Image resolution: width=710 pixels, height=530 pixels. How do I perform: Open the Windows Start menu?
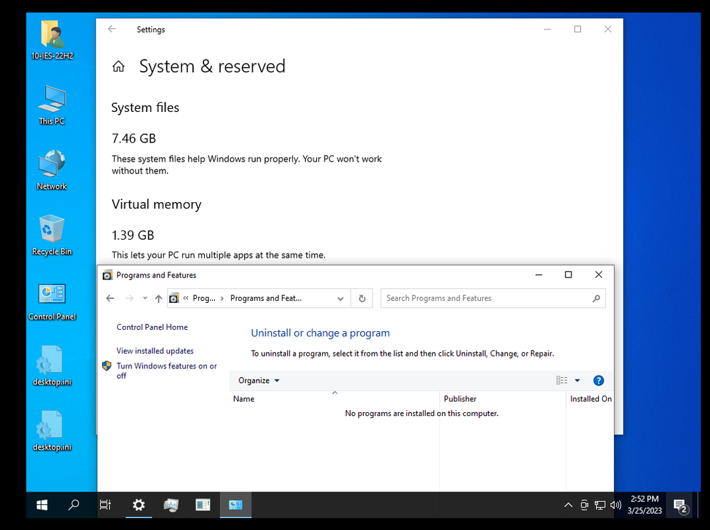[x=42, y=505]
